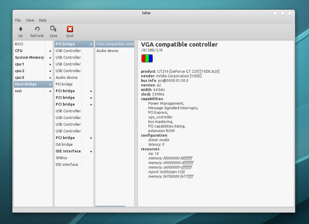Select the non-bold IDE interface below SMBus
Viewport: 309px width, 224px height.
coord(74,165)
